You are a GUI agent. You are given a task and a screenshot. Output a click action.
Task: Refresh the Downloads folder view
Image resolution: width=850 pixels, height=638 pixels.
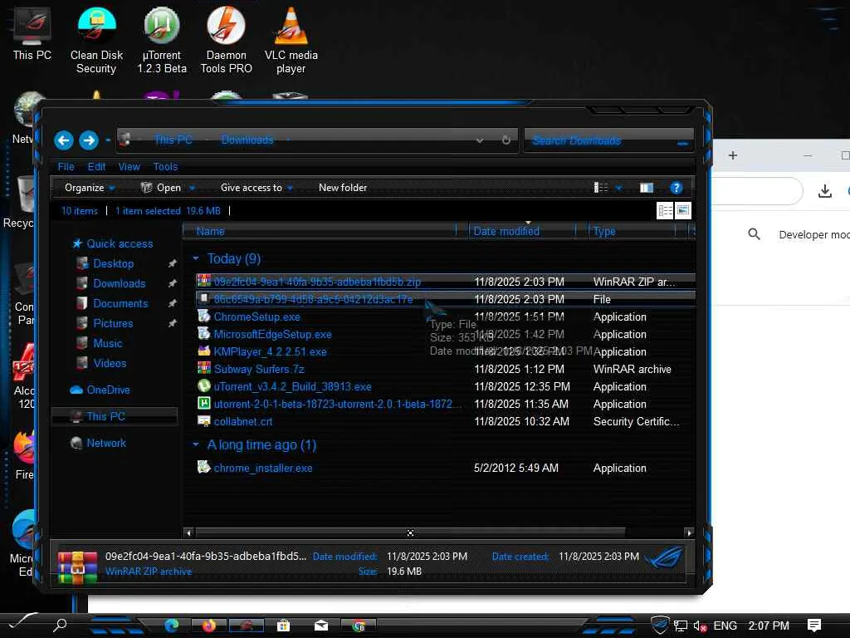tap(506, 140)
